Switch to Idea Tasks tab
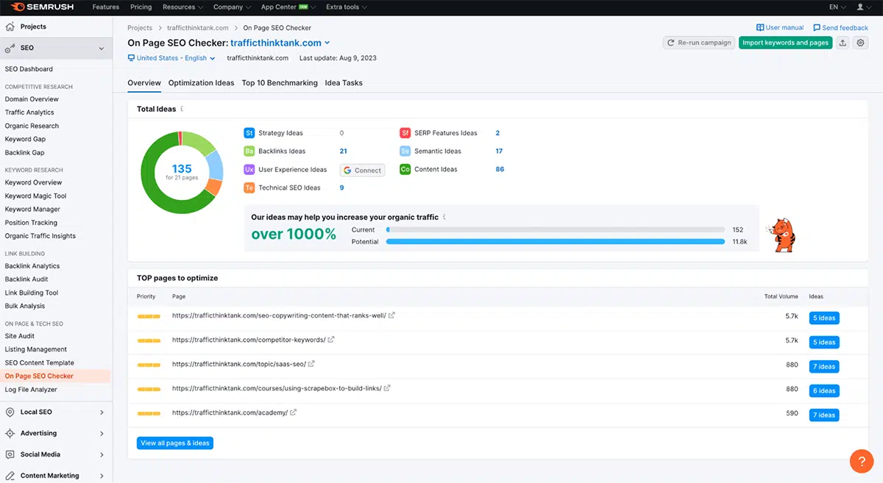This screenshot has height=483, width=883. click(x=344, y=83)
